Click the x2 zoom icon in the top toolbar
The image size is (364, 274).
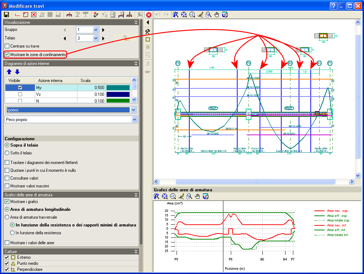tap(192, 15)
